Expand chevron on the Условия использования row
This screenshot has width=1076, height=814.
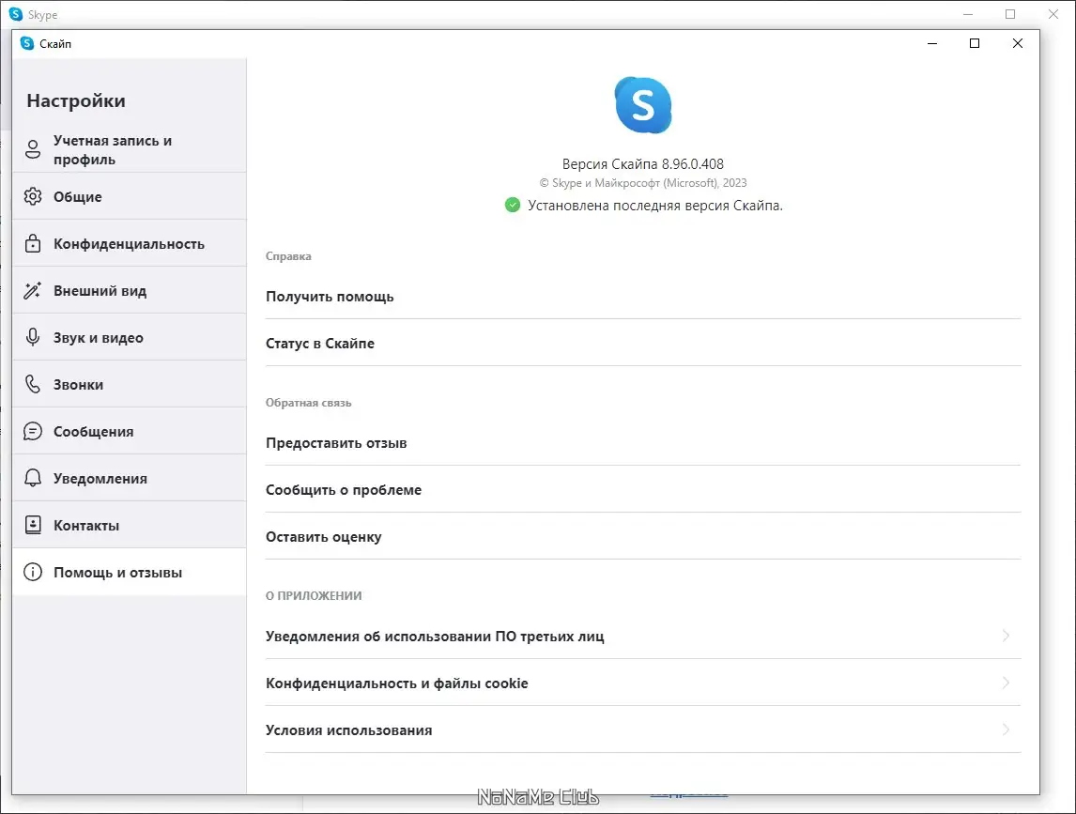(x=1006, y=729)
